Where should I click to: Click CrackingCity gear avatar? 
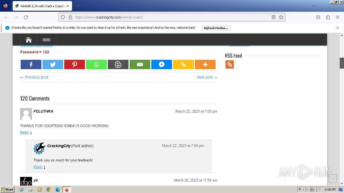(x=39, y=149)
